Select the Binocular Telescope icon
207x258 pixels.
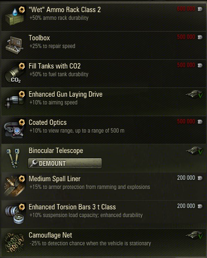pos(14,158)
